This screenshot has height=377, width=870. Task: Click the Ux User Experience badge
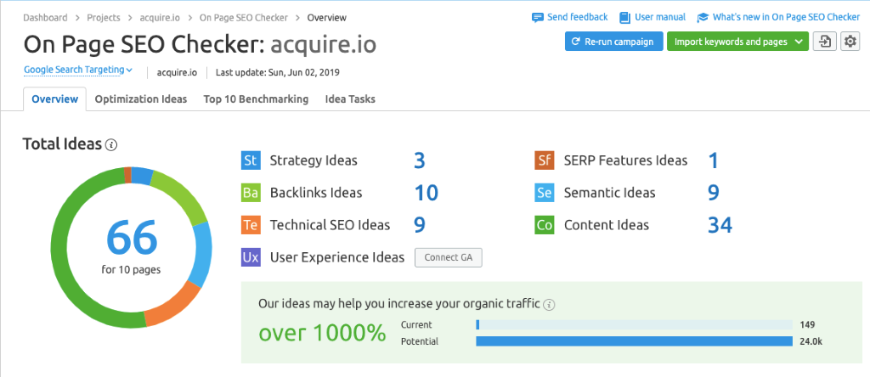(x=251, y=257)
